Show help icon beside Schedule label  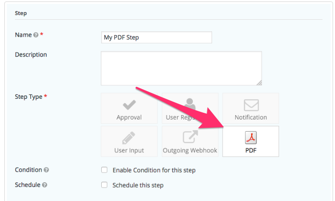[44, 185]
